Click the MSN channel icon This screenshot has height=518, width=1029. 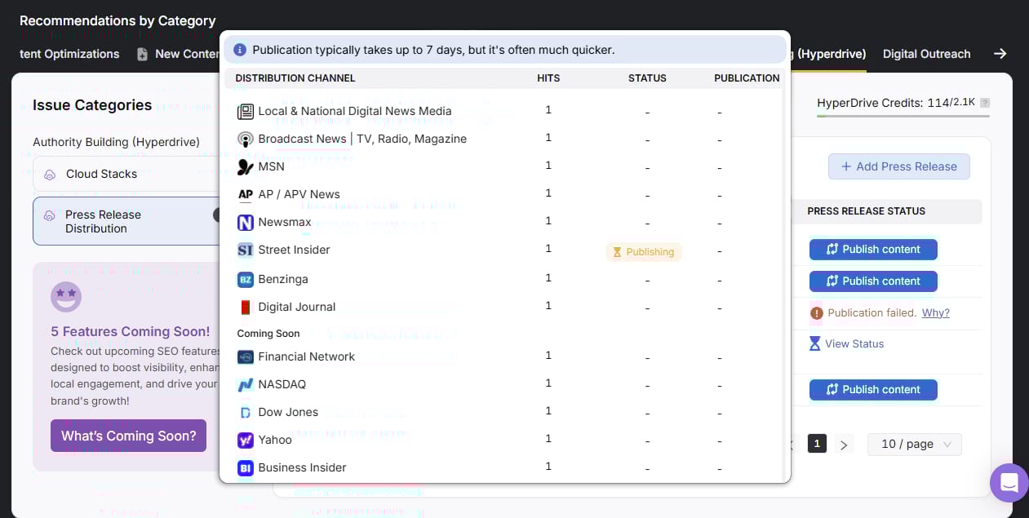[246, 166]
